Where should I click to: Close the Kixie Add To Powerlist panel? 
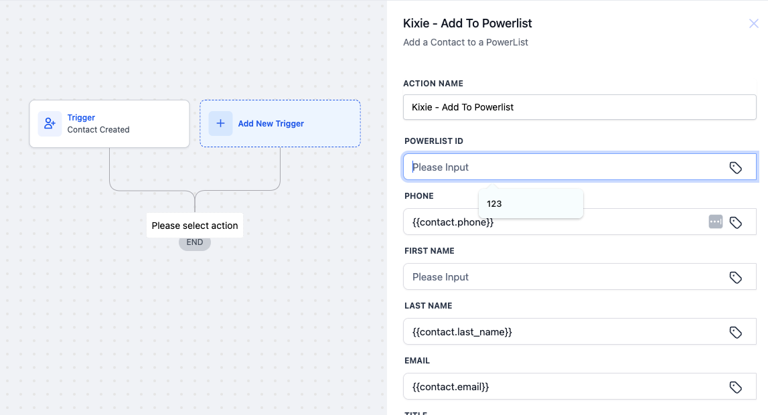[x=753, y=23]
